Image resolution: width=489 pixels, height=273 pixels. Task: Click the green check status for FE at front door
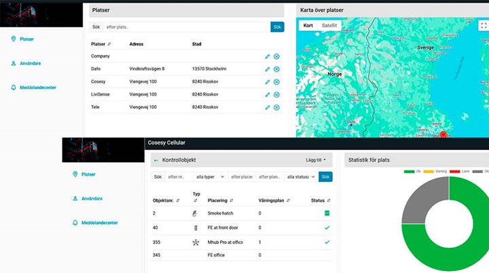327,227
